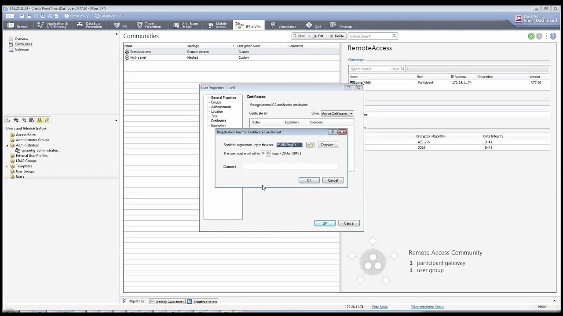Select Authentication in User Properties tree
The height and width of the screenshot is (316, 563).
[221, 107]
